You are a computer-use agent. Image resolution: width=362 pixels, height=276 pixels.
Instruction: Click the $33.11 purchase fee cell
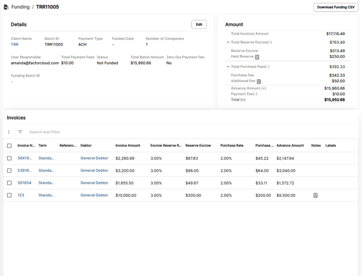point(261,183)
